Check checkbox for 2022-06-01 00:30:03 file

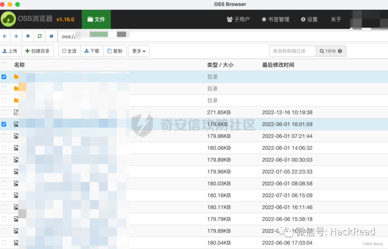click(x=4, y=160)
